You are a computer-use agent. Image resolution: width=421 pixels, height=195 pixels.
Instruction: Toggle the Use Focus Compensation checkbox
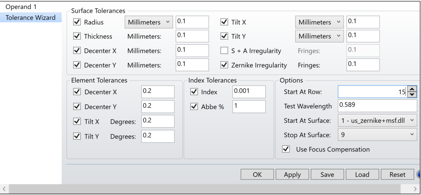286,149
